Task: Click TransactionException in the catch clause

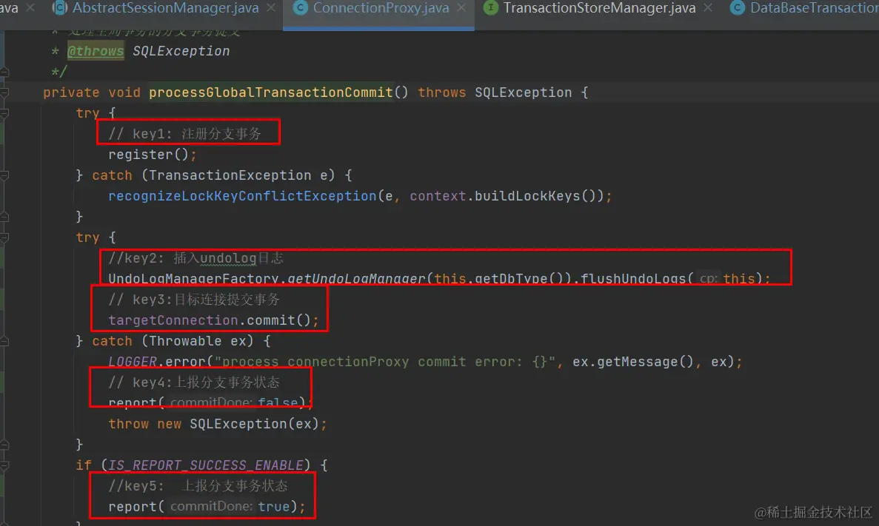Action: pyautogui.click(x=230, y=175)
